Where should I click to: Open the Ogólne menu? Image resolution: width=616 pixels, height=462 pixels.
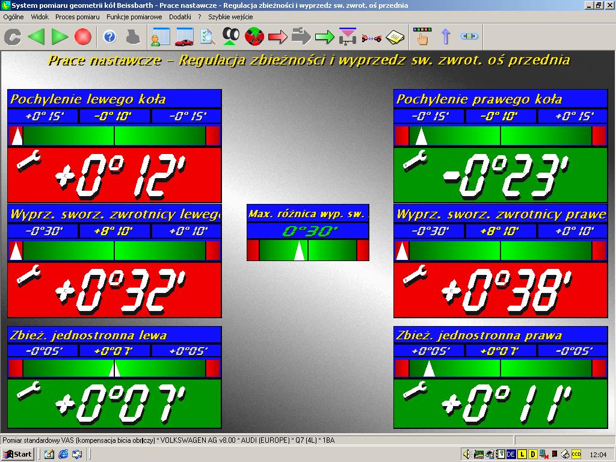point(13,17)
